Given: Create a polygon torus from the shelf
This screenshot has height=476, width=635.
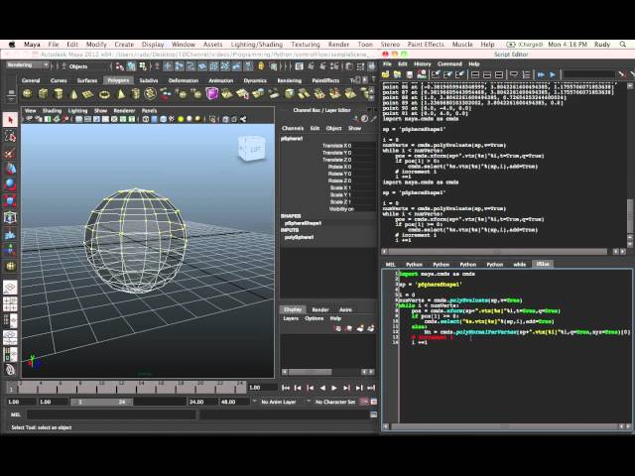Looking at the screenshot, I should click(x=104, y=95).
